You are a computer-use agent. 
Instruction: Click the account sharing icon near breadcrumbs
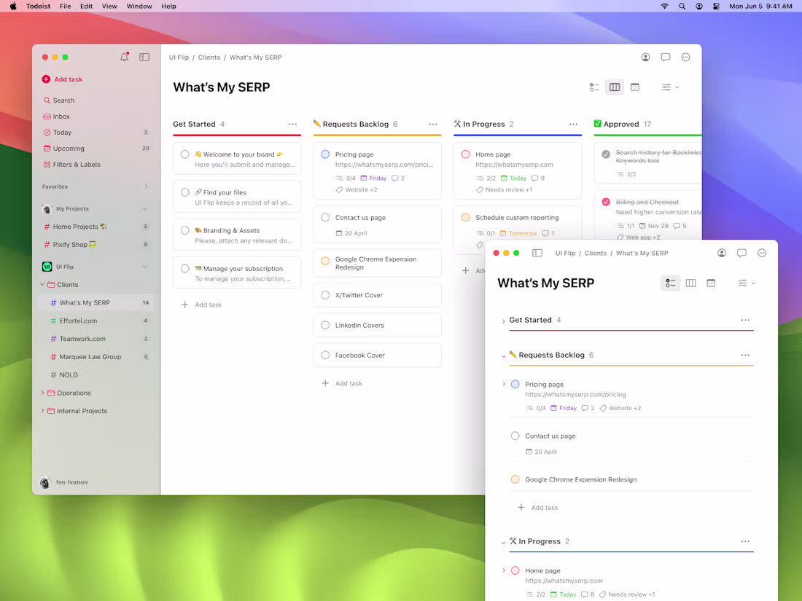pos(721,253)
